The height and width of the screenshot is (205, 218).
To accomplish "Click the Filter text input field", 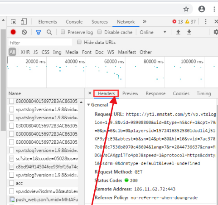I will click(x=40, y=43).
